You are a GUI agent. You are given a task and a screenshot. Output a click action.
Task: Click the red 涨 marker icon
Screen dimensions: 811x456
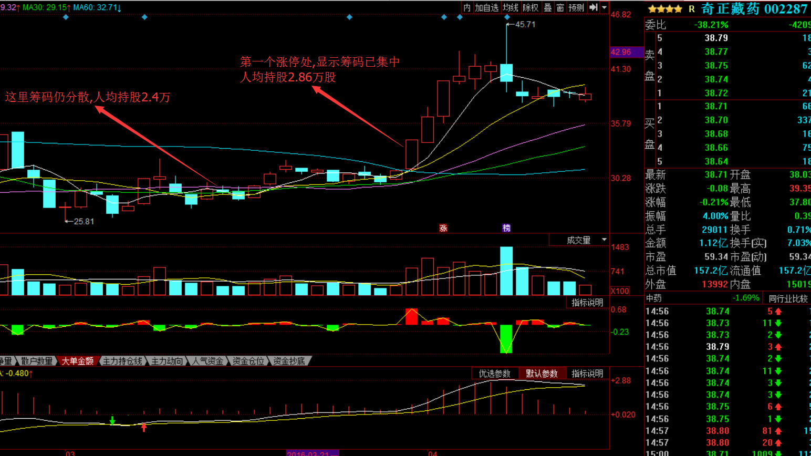pyautogui.click(x=443, y=228)
